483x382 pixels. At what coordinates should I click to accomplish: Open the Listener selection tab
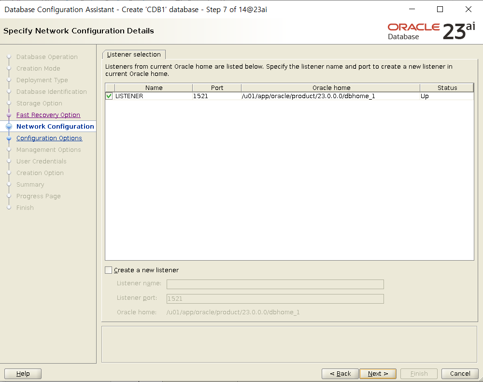(x=134, y=55)
